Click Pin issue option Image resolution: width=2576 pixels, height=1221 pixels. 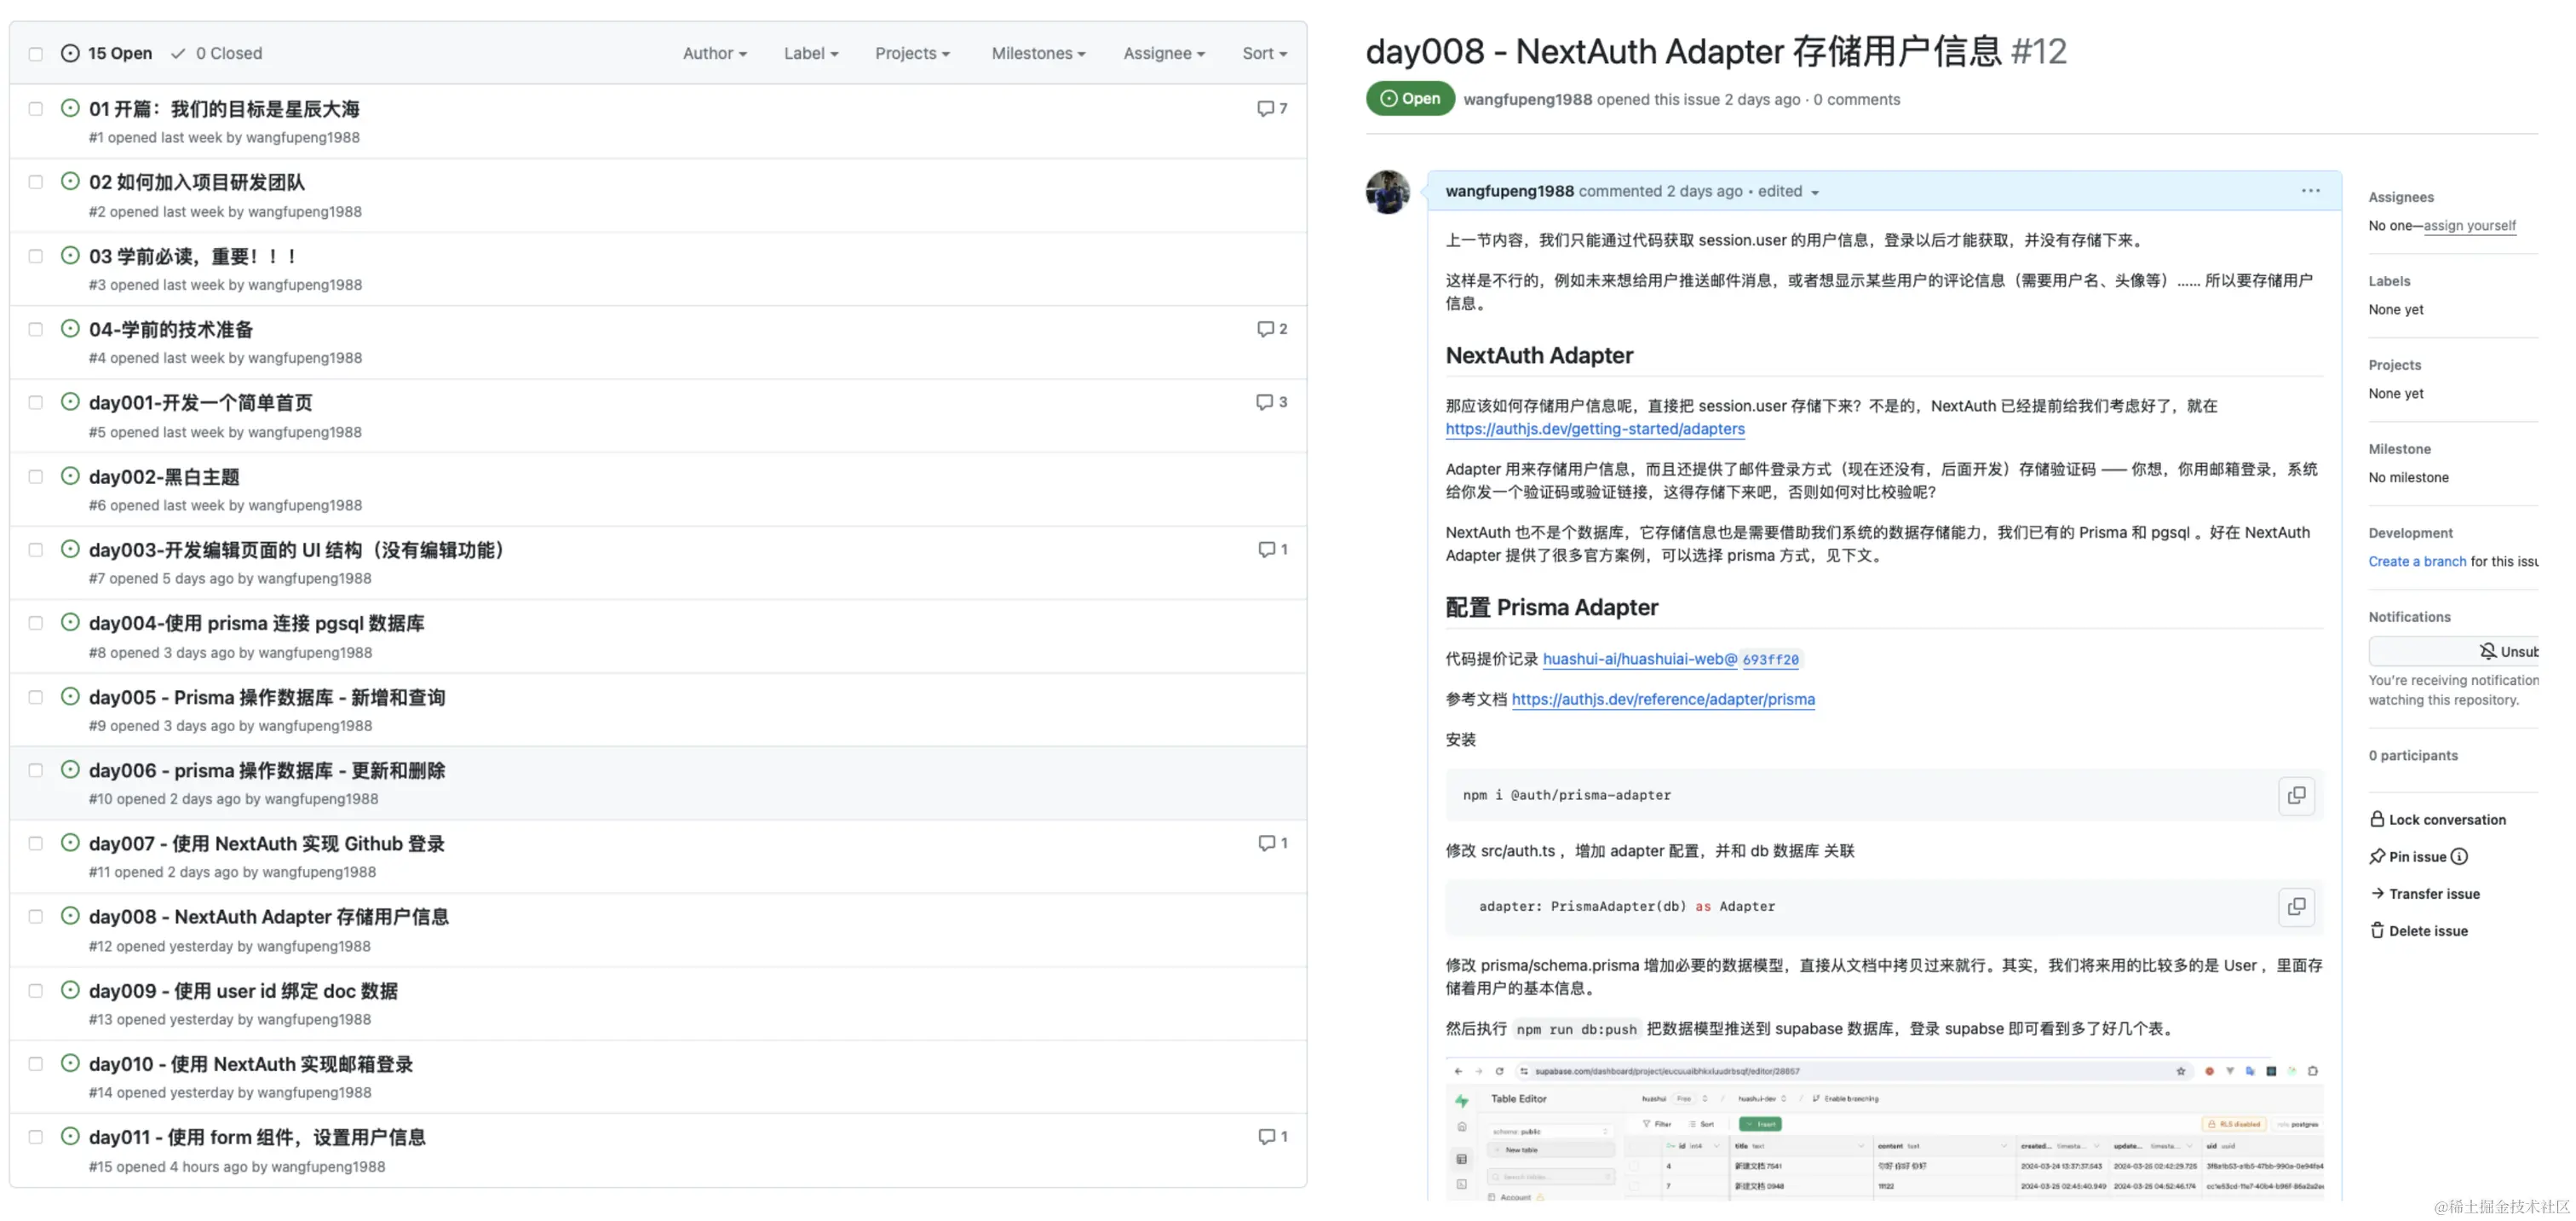click(2408, 857)
